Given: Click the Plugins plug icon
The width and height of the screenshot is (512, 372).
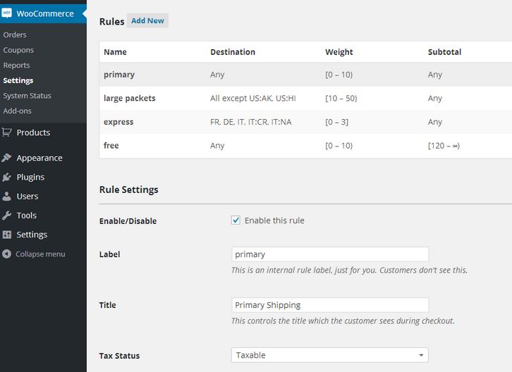Looking at the screenshot, I should tap(6, 177).
